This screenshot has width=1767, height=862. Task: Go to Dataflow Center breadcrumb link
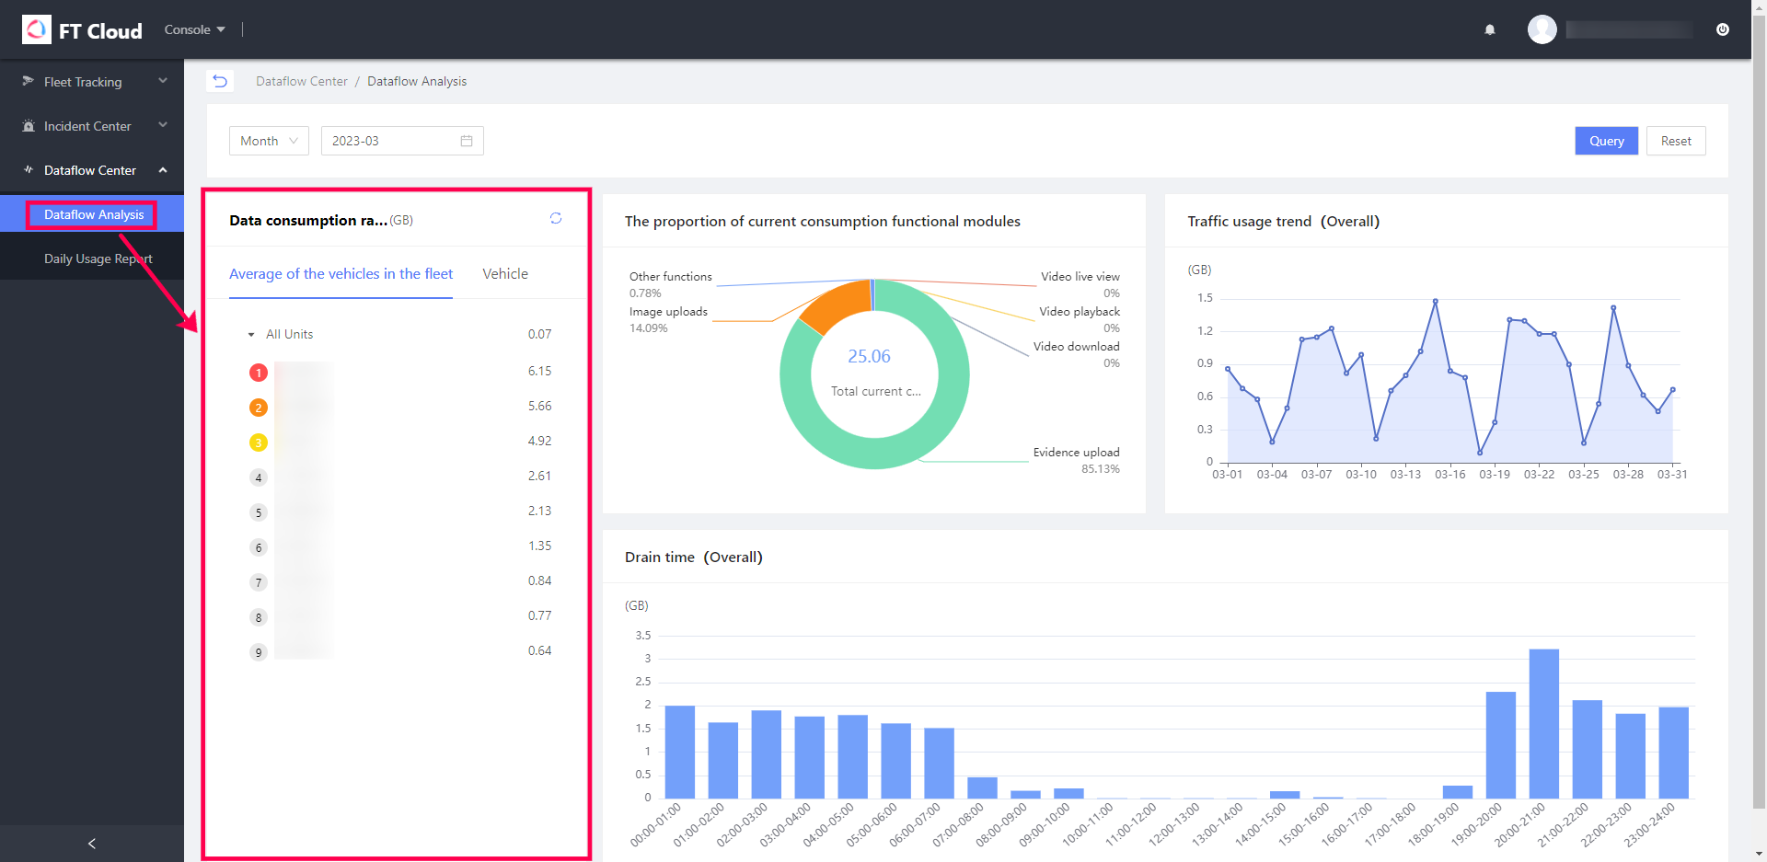point(302,81)
